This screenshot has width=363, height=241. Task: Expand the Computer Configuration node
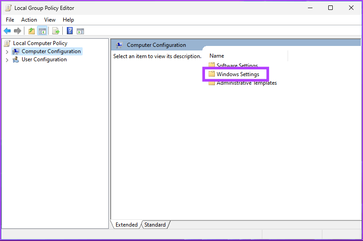7,51
